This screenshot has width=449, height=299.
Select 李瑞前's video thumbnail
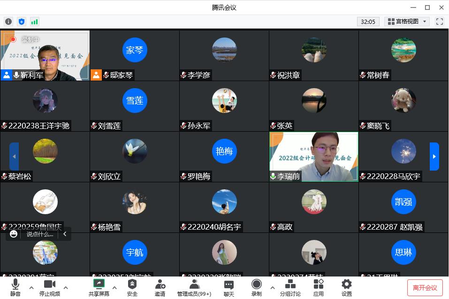tap(313, 157)
